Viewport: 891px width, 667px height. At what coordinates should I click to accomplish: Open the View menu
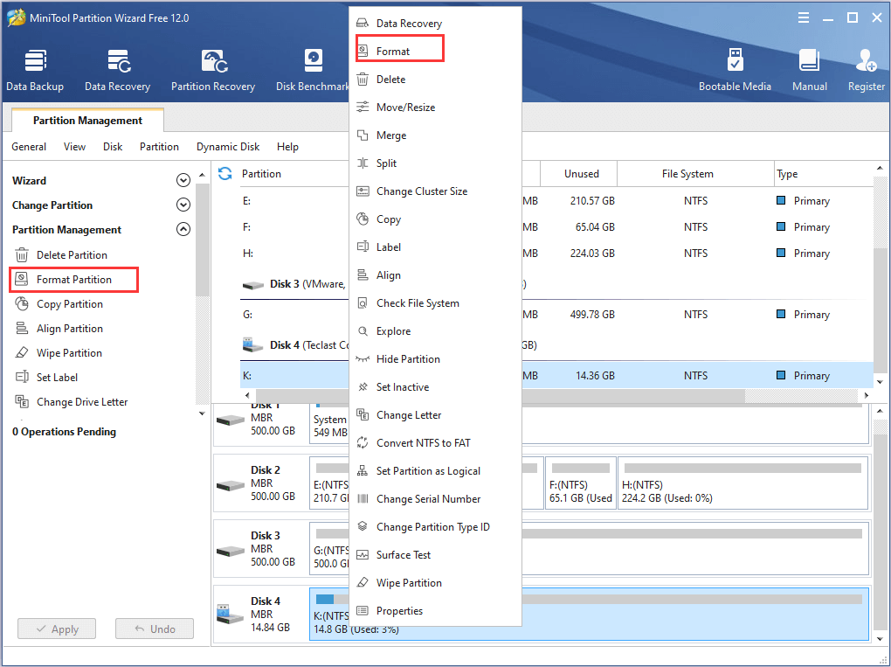pos(74,147)
